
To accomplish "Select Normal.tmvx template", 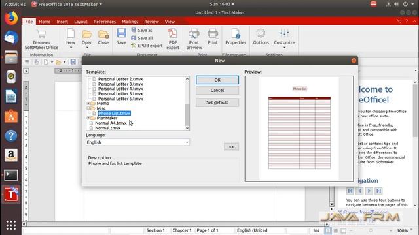I will coord(107,128).
